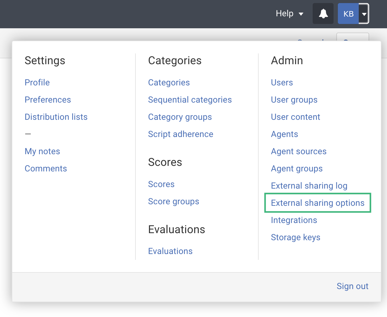Image resolution: width=387 pixels, height=317 pixels.
Task: Open the Comments page
Action: pyautogui.click(x=46, y=169)
